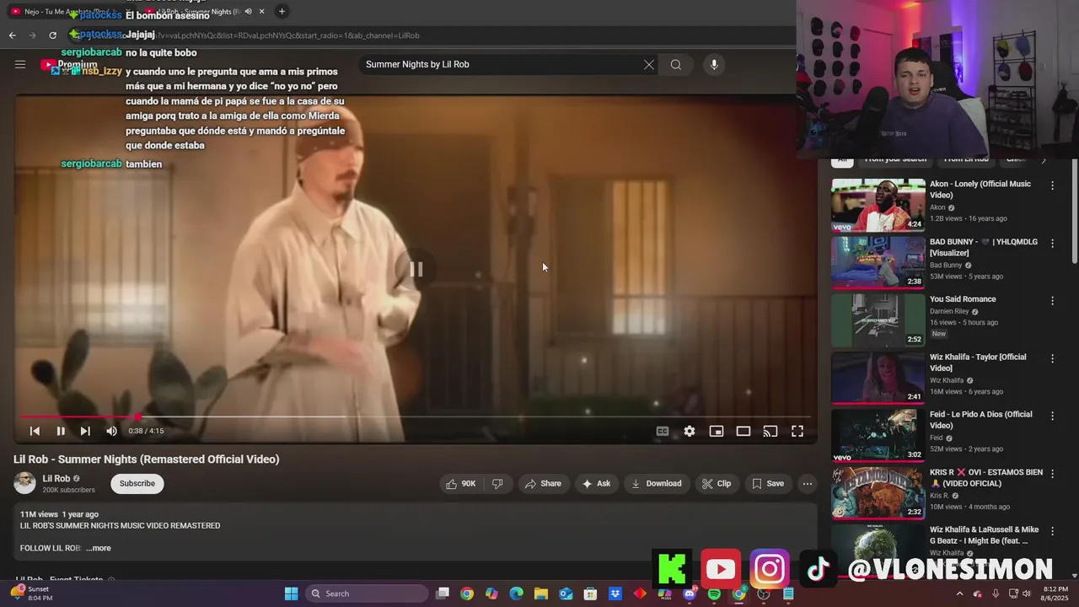Open options menu for Wiz Khalifa - Taylor
This screenshot has width=1079, height=607.
pyautogui.click(x=1052, y=358)
